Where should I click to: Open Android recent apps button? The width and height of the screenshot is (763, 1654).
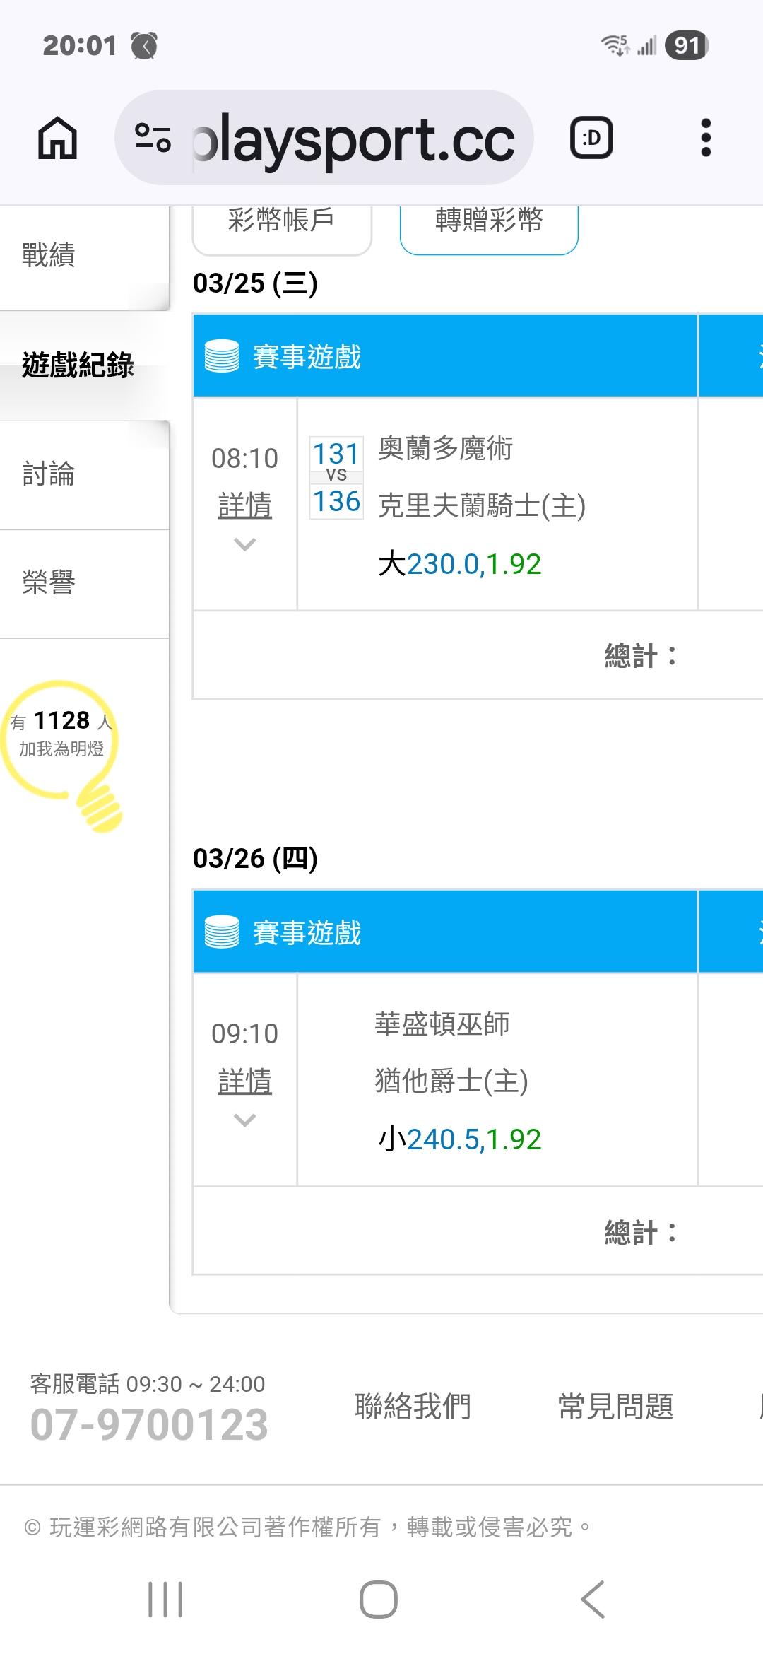click(x=165, y=1599)
